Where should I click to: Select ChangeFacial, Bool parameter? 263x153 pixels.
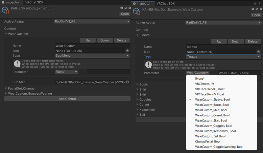[x=221, y=142]
